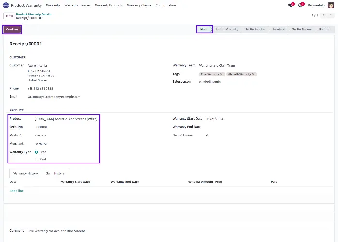Open the Warranty Team dropdown field

pos(217,65)
